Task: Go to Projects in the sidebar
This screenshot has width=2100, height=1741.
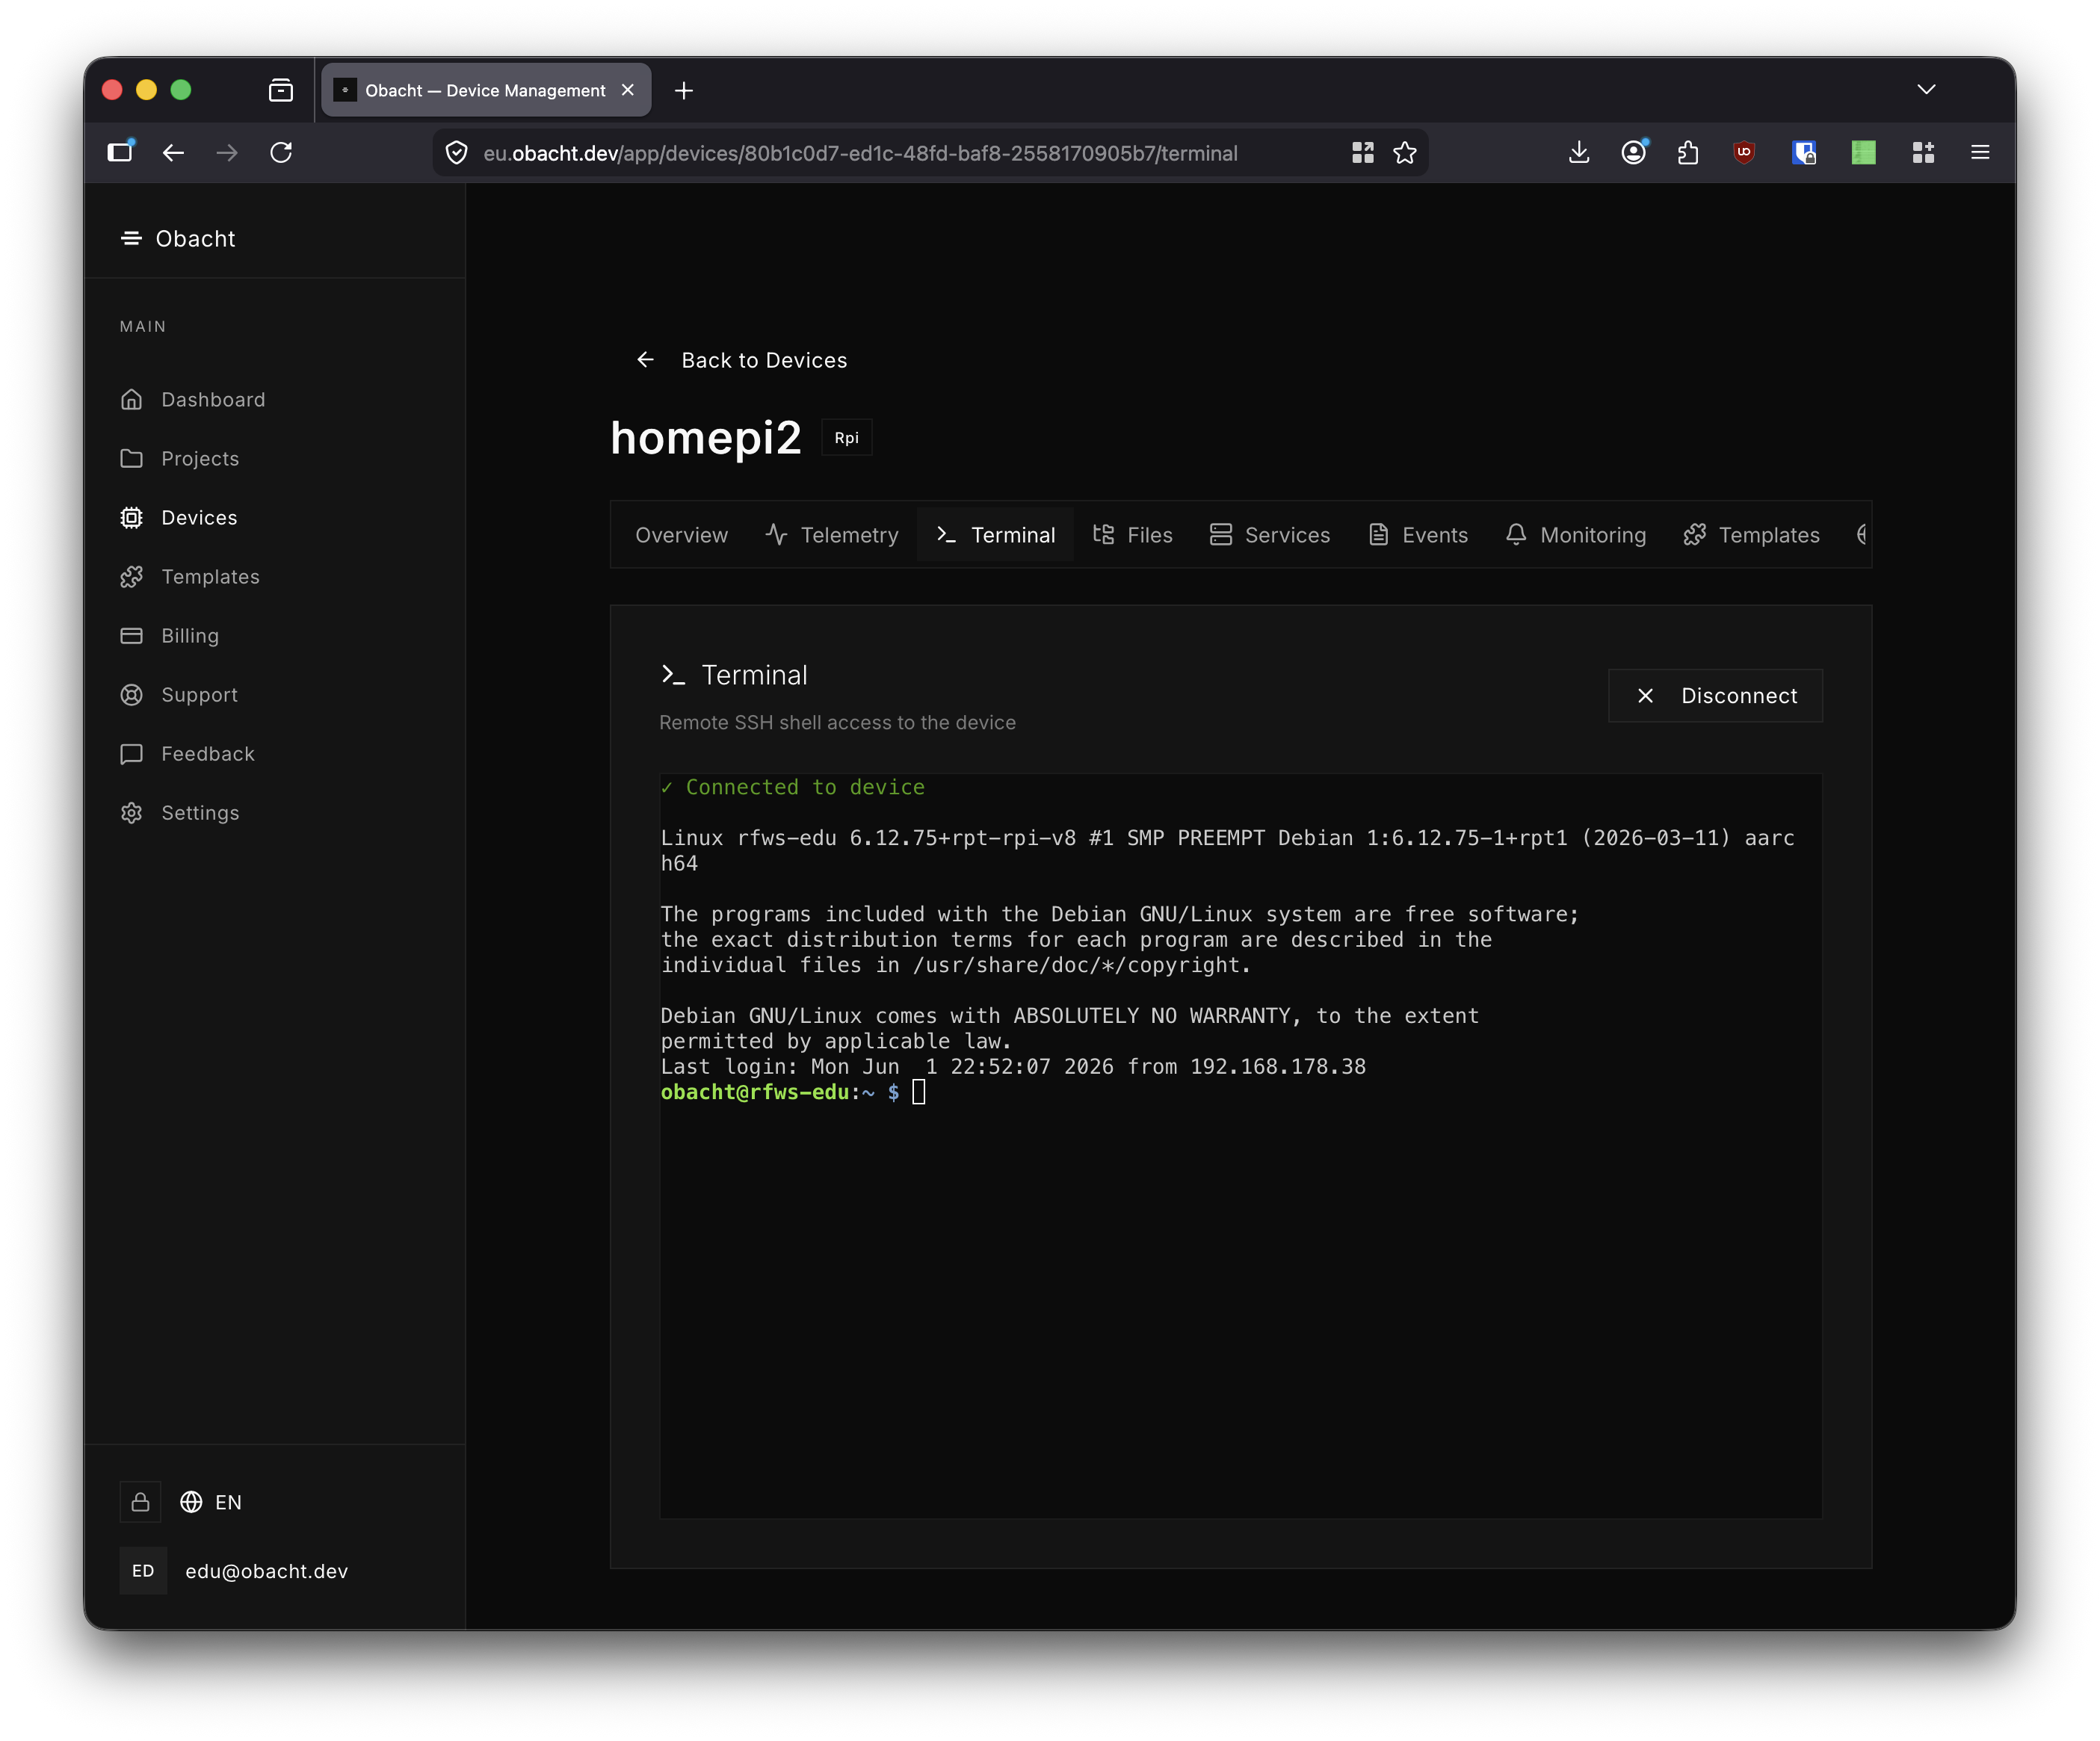Action: [x=180, y=459]
